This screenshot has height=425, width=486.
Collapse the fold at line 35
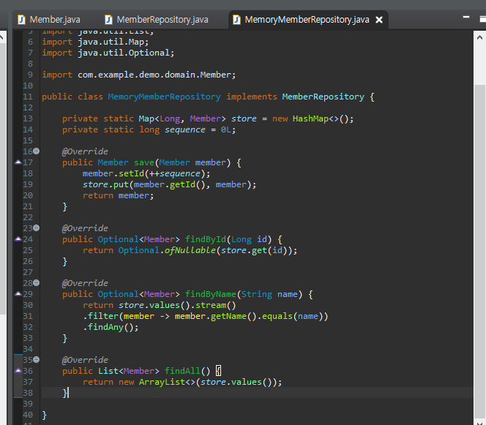(x=37, y=360)
